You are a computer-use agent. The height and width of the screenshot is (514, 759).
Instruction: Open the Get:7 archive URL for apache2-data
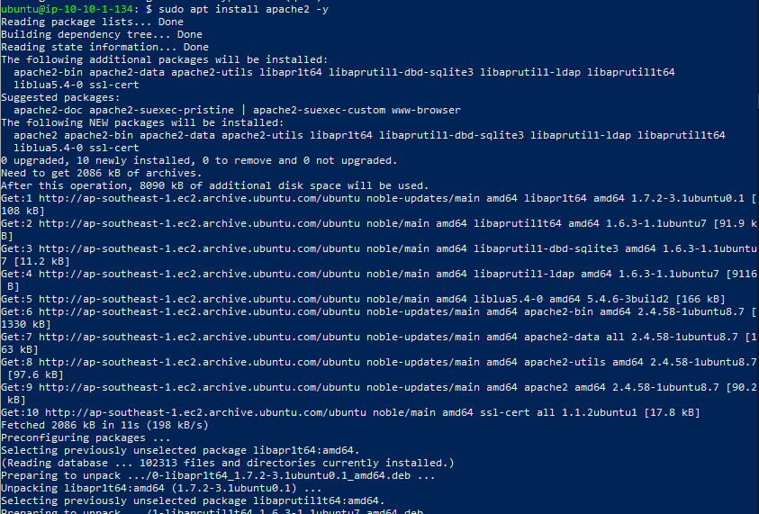(199, 337)
